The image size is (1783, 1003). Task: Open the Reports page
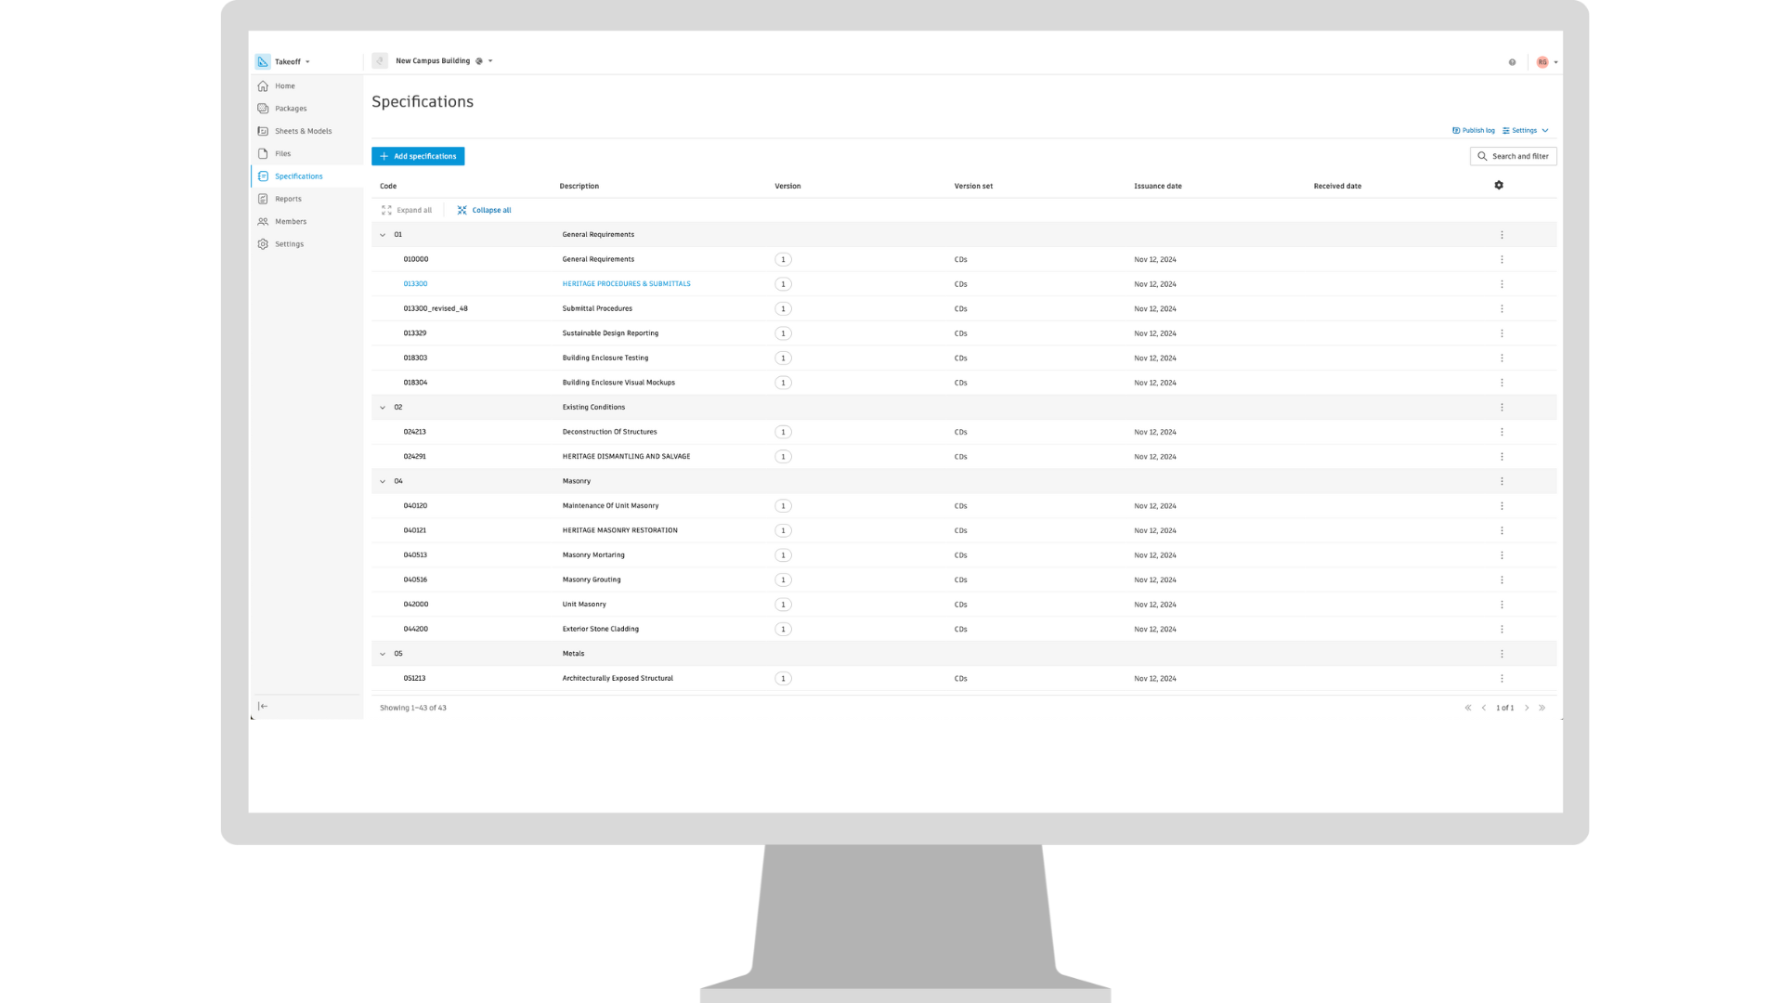pos(287,199)
